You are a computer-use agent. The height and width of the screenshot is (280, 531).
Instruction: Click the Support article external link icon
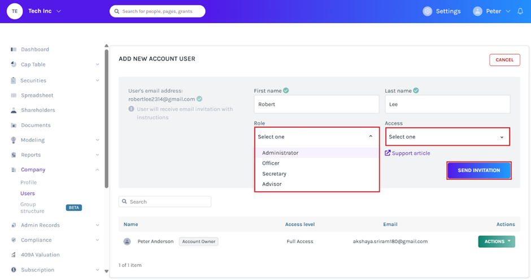click(x=388, y=153)
